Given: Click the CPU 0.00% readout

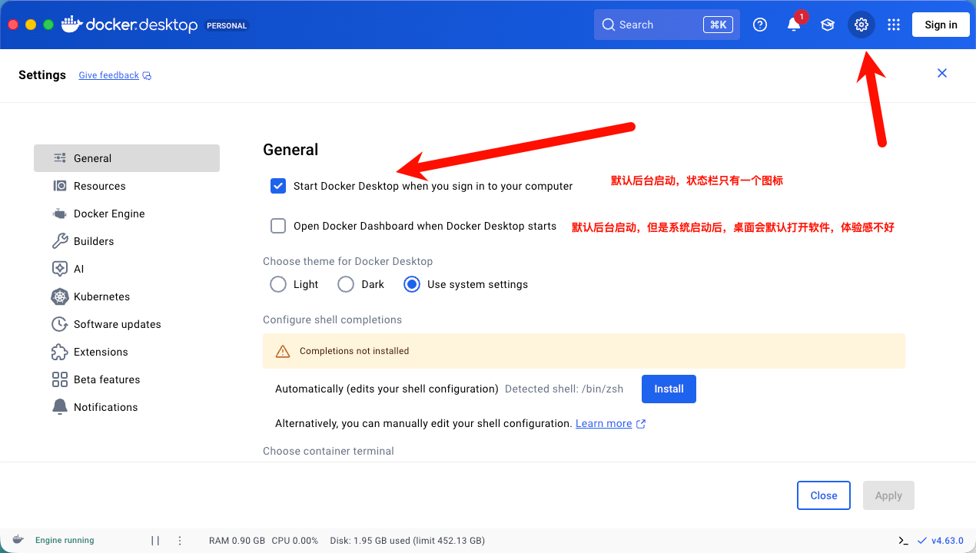Looking at the screenshot, I should pos(295,541).
